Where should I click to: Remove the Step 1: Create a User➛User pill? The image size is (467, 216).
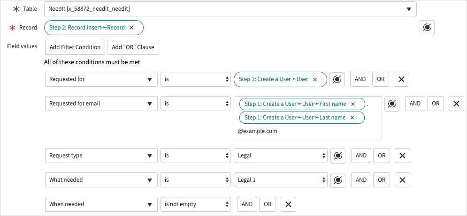click(315, 80)
